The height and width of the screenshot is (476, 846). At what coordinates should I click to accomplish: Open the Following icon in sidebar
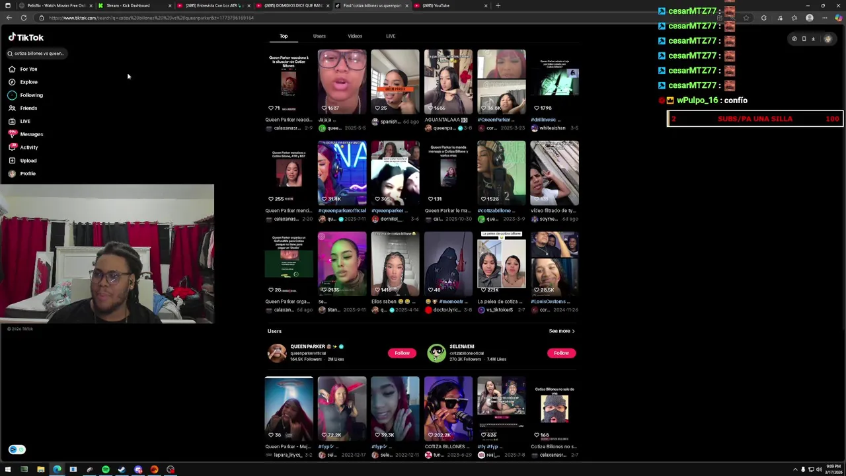12,95
